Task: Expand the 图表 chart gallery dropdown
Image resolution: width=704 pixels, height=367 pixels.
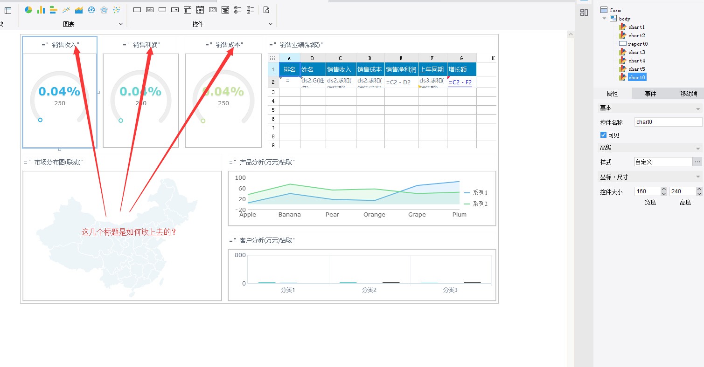Action: tap(121, 24)
